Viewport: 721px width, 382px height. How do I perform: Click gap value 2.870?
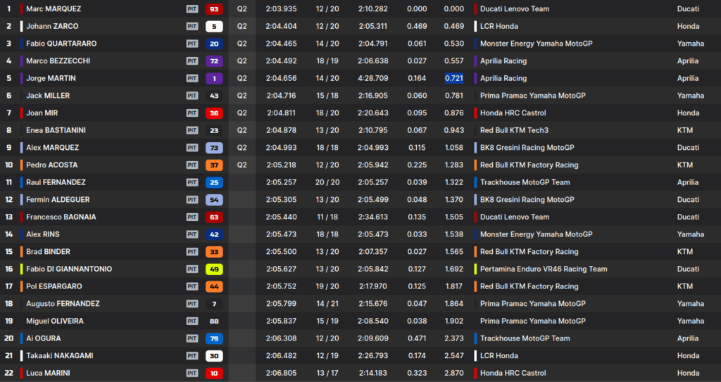(x=454, y=373)
